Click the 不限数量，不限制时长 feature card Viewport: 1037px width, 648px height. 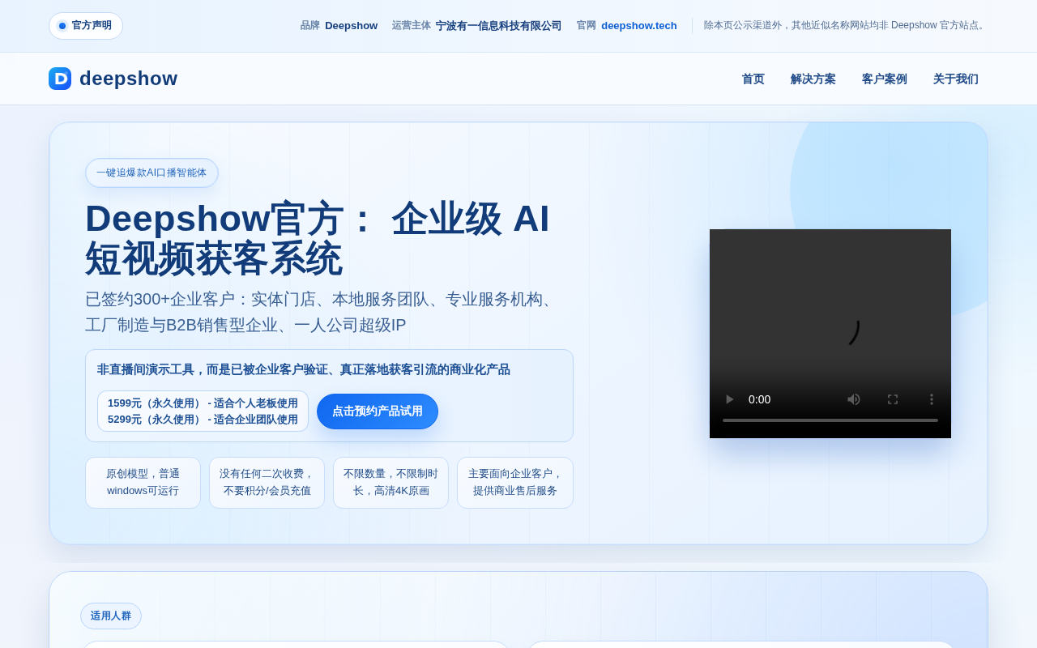(390, 483)
